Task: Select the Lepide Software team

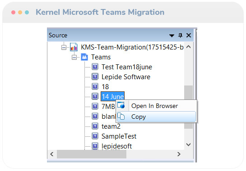Action: pos(126,77)
